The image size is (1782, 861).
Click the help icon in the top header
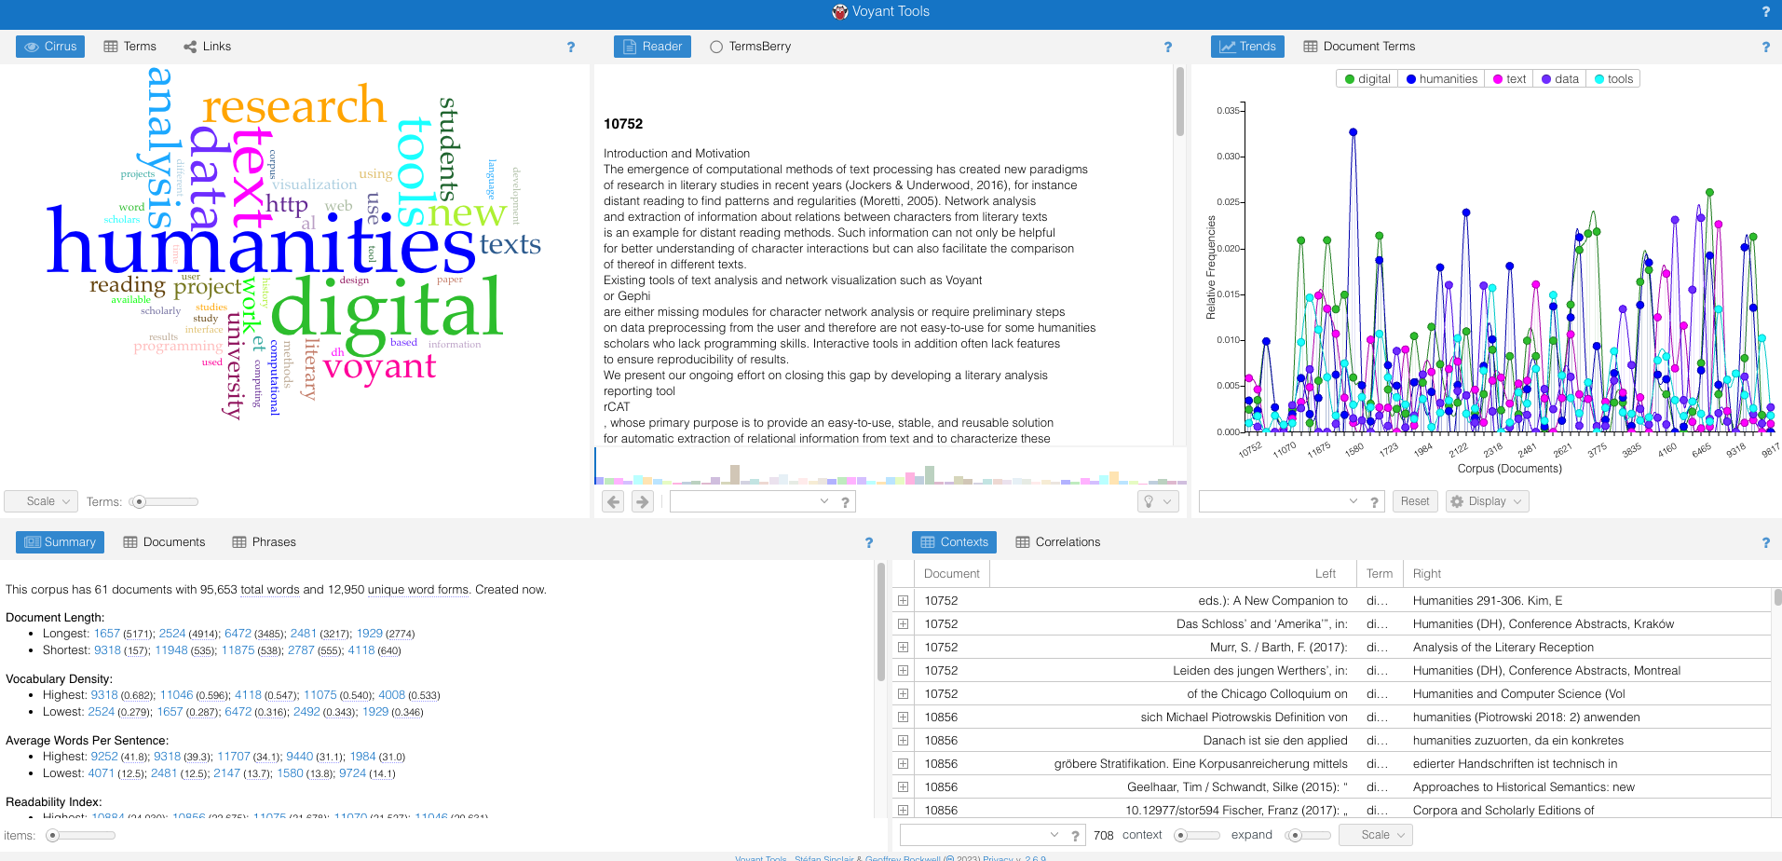tap(1765, 11)
